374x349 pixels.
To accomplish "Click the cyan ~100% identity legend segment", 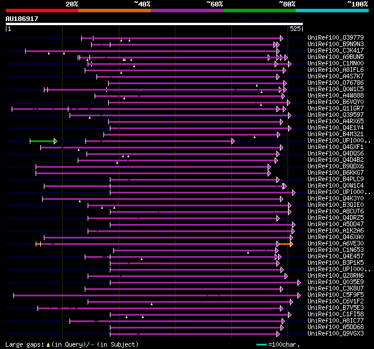I will pos(333,11).
